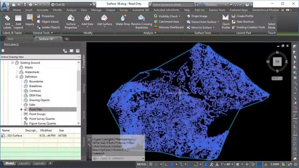Click Isolate Objects tool
The width and height of the screenshot is (299, 168).
point(49,28)
